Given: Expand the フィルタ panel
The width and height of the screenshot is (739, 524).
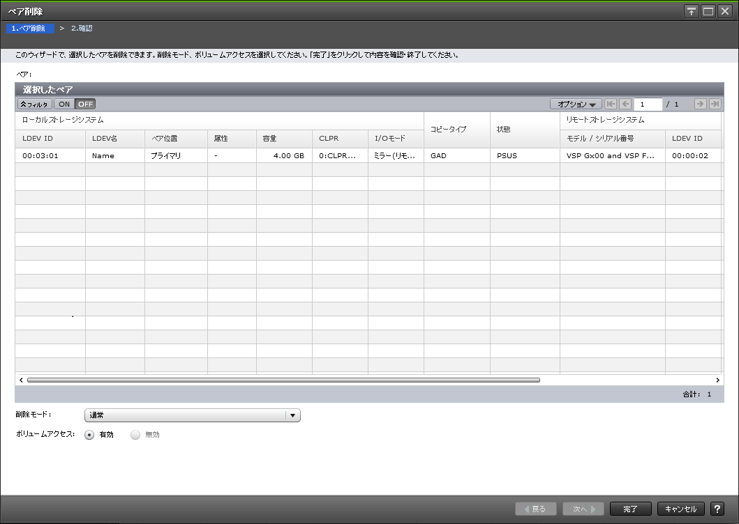Looking at the screenshot, I should pyautogui.click(x=34, y=104).
